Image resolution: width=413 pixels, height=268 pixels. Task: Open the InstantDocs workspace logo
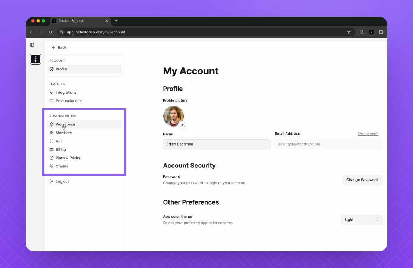(x=35, y=59)
